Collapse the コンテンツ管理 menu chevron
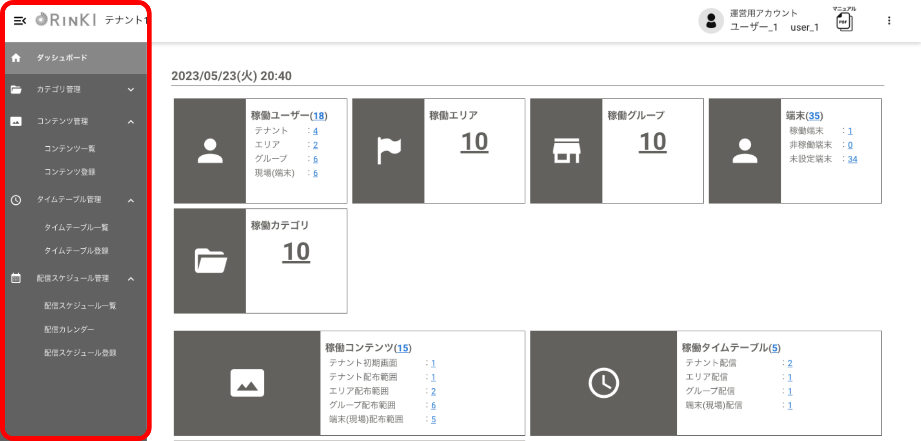Viewport: 921px width, 441px height. [x=131, y=122]
